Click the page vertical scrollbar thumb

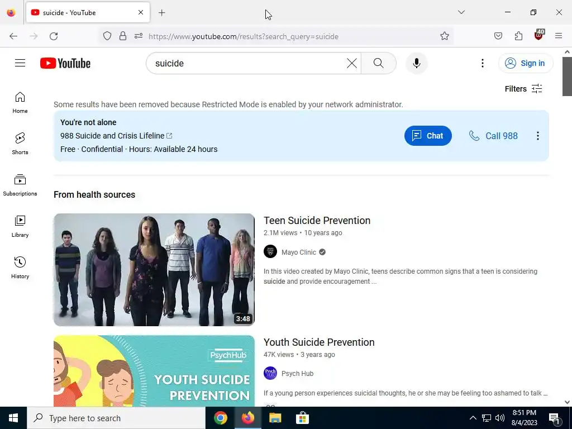(x=567, y=77)
